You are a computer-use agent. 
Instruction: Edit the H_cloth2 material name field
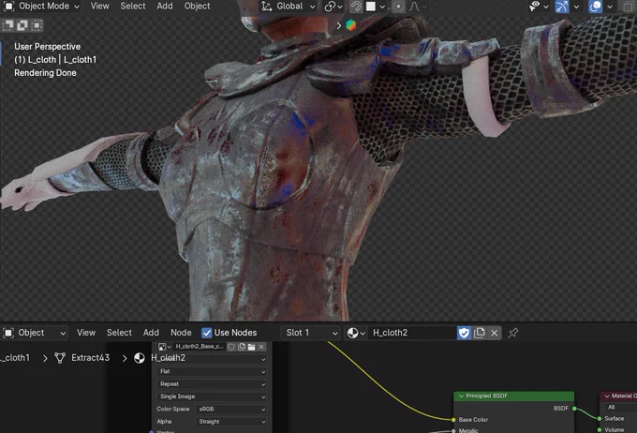pos(412,333)
